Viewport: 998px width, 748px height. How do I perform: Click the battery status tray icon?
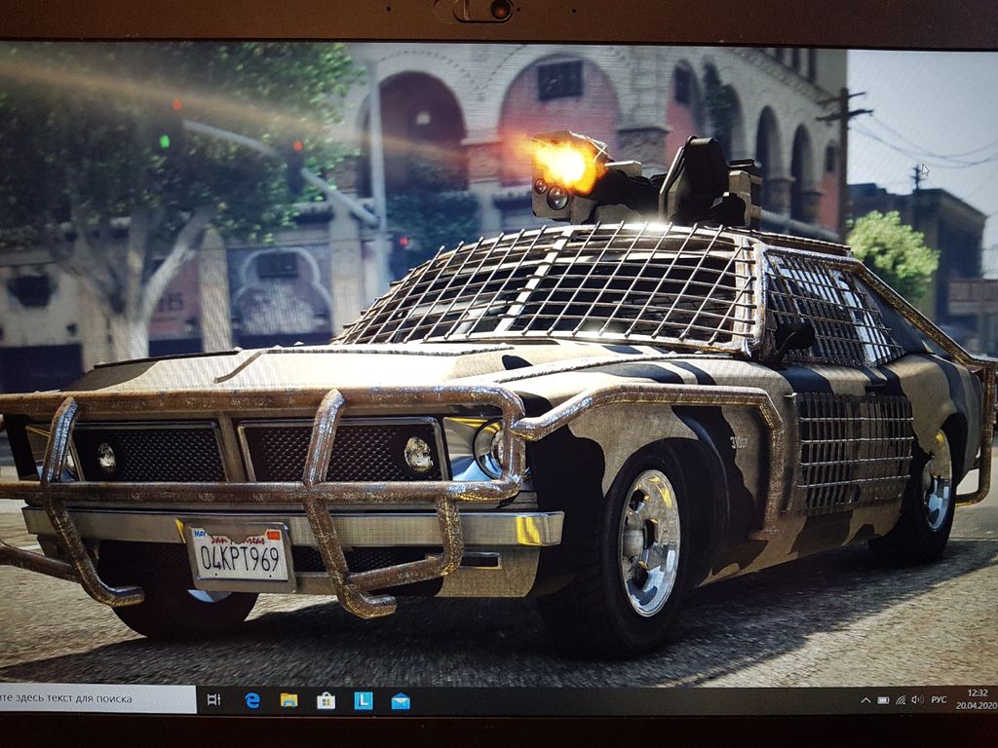(x=883, y=699)
